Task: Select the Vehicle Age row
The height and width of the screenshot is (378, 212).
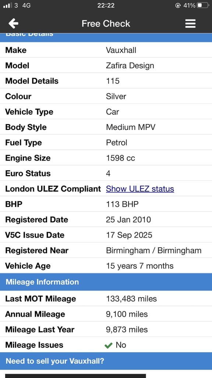Action: click(x=106, y=266)
